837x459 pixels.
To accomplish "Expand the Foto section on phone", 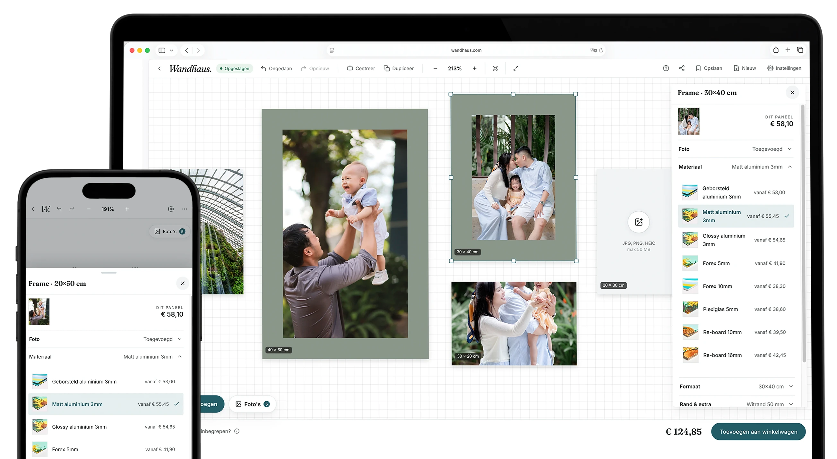I will tap(106, 339).
